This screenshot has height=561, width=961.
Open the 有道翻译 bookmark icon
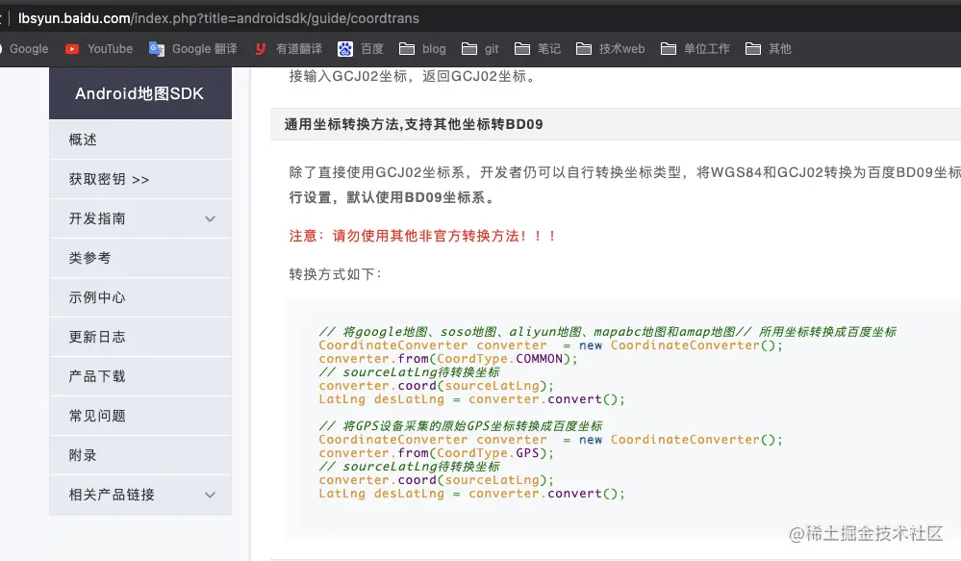click(261, 49)
